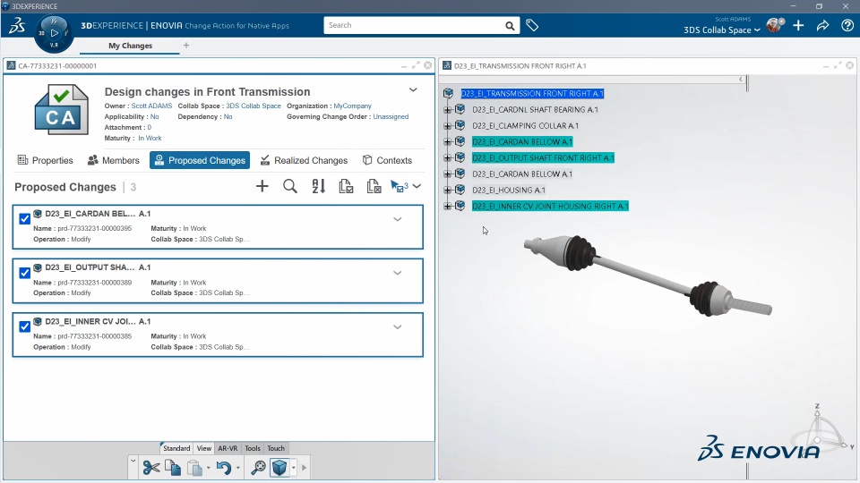Click the view cube icon in toolbar
Viewport: 860px width, 483px height.
[279, 468]
